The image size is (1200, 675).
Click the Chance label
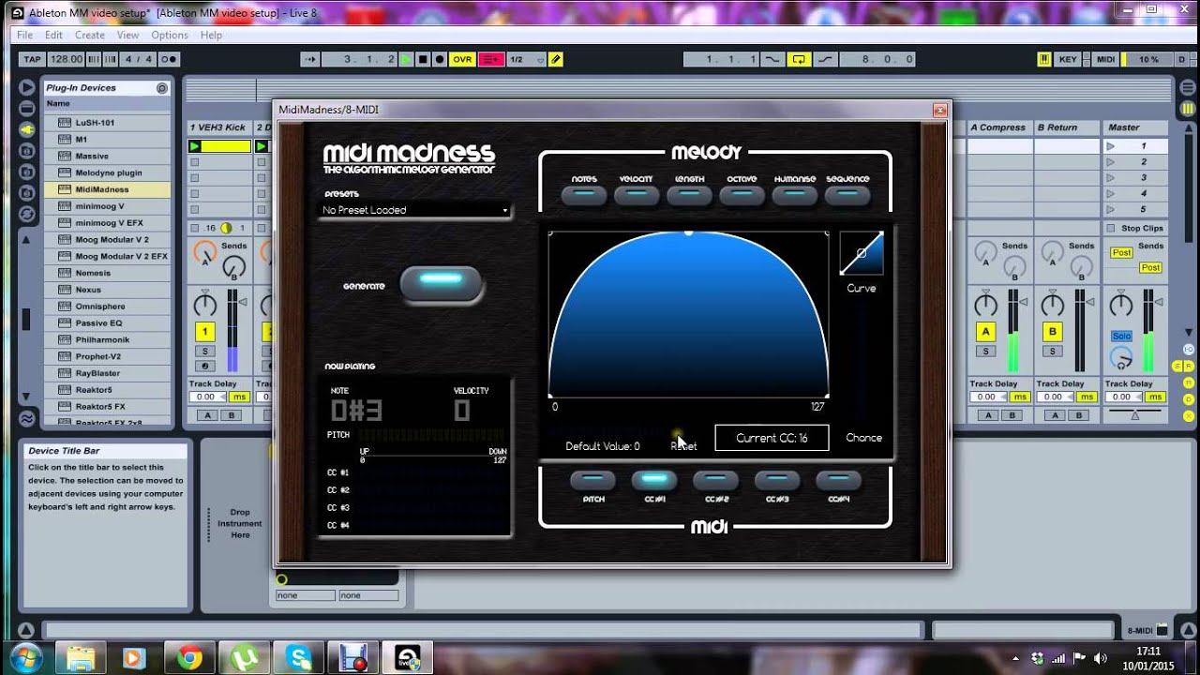point(863,438)
